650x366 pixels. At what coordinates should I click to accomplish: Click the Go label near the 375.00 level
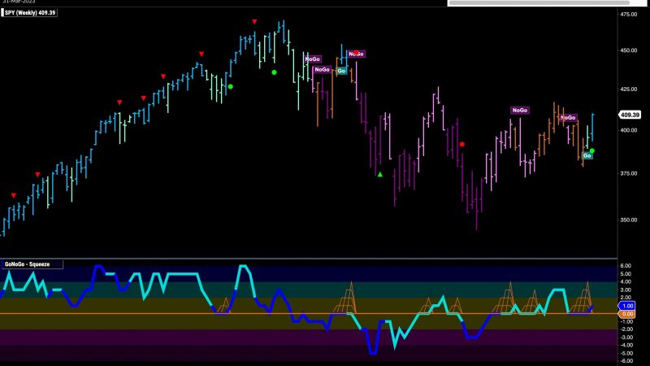click(587, 155)
